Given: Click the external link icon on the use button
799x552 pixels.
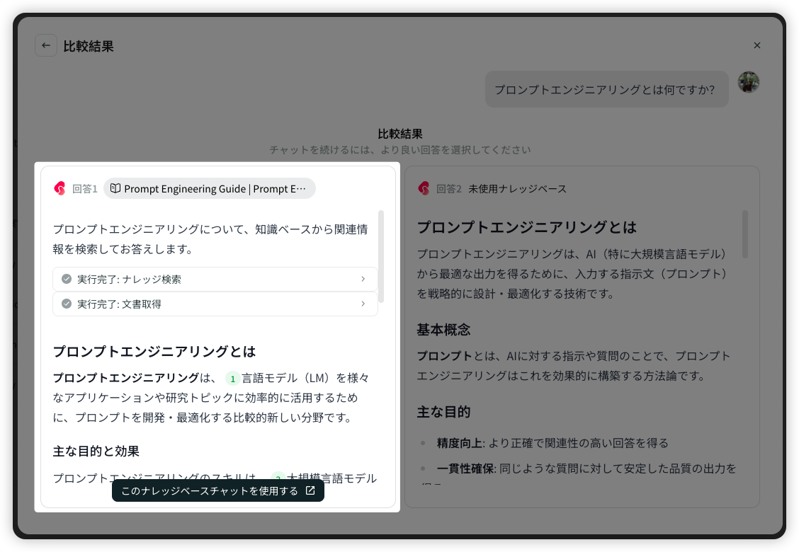Looking at the screenshot, I should [310, 490].
